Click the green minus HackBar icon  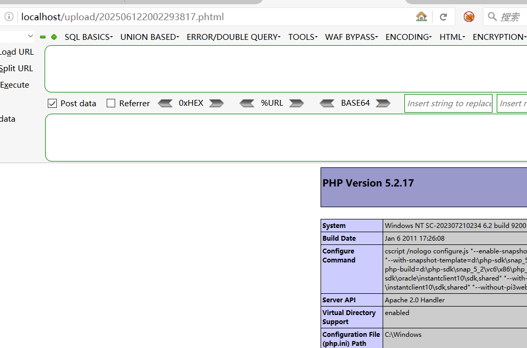[x=42, y=37]
